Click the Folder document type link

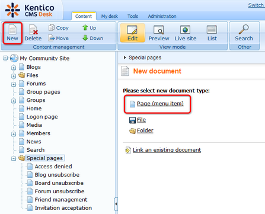coord(145,130)
